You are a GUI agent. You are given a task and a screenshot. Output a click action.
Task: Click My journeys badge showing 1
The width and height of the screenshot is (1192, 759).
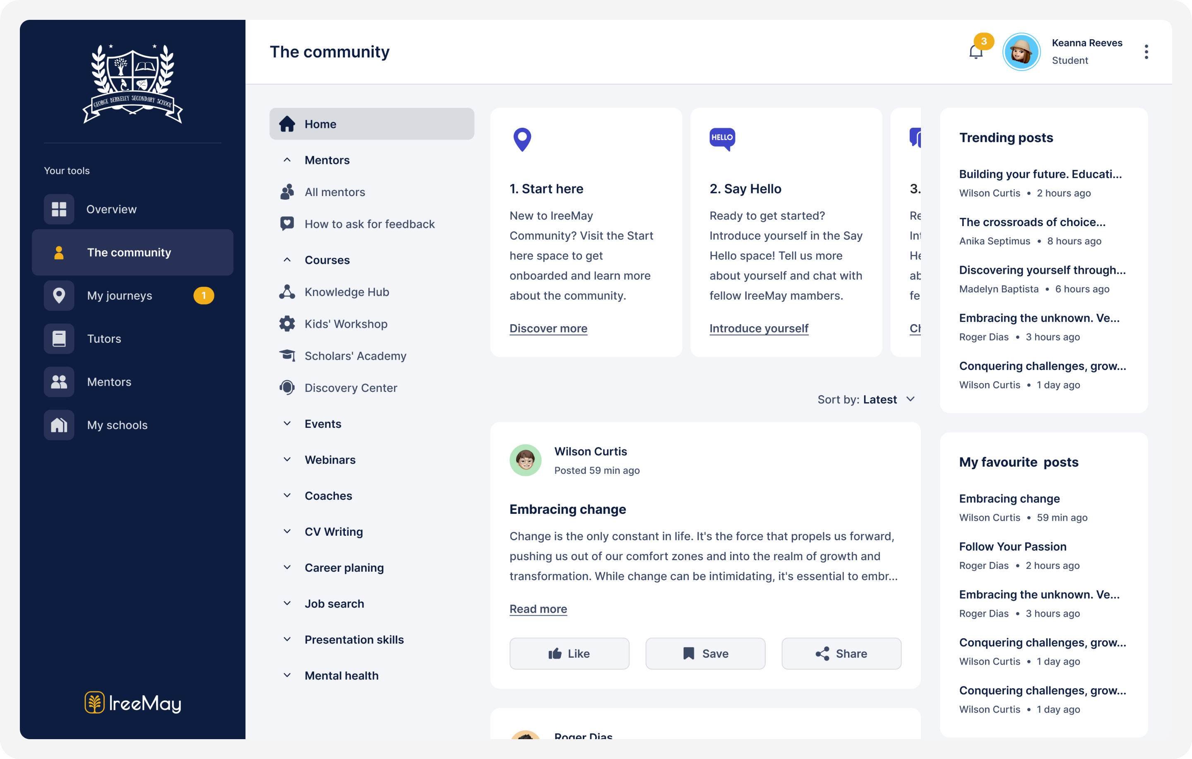point(204,296)
